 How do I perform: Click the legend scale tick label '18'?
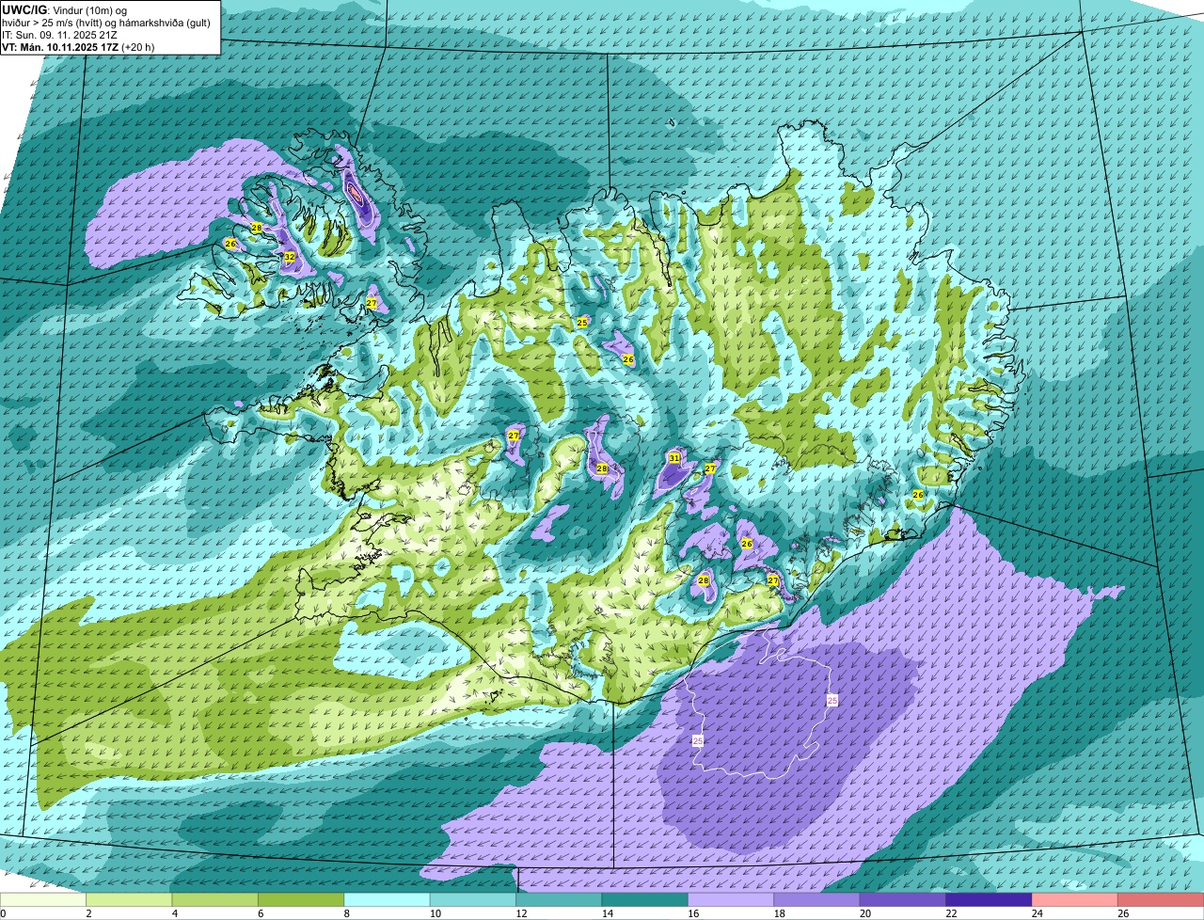(777, 913)
